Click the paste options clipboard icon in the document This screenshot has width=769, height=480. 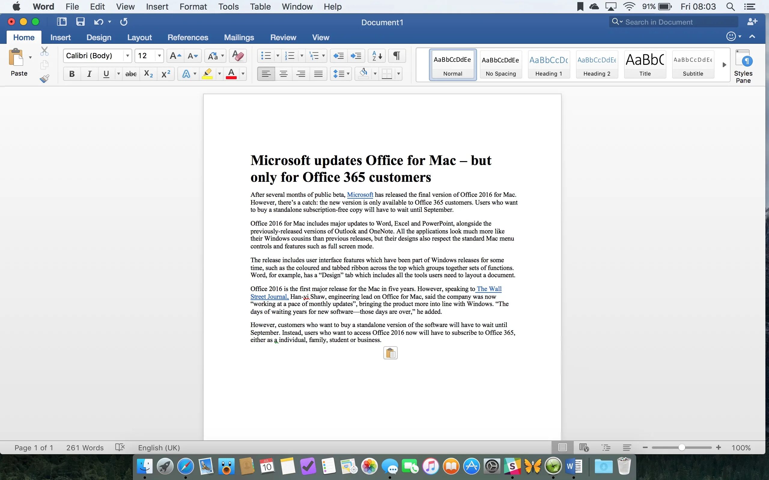pos(390,353)
